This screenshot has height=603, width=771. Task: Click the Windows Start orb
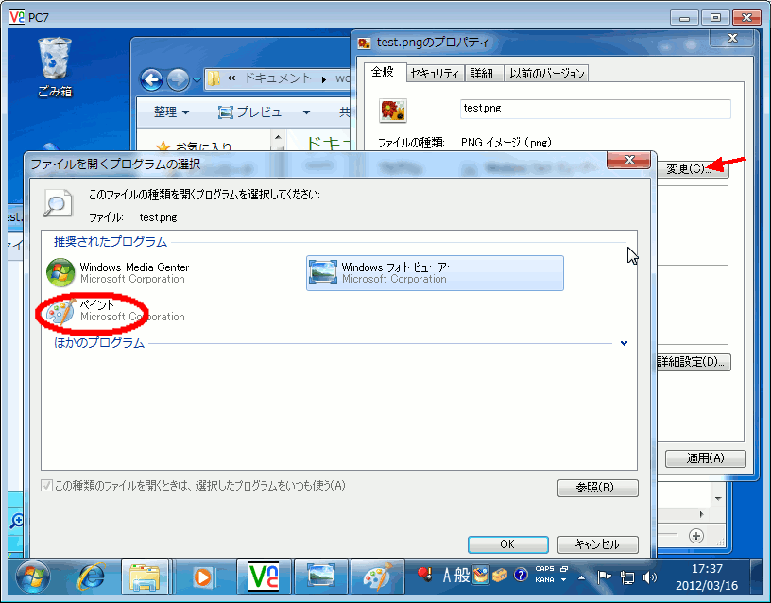[33, 575]
